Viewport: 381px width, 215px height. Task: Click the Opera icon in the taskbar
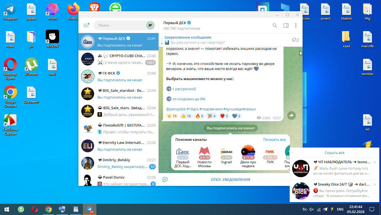[x=35, y=209]
